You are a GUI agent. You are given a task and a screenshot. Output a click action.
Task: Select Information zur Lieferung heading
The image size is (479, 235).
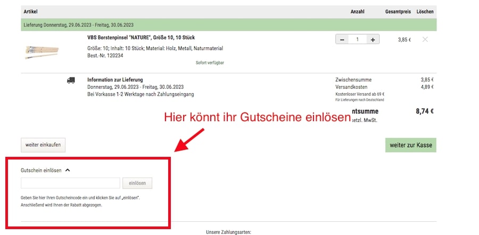pos(115,80)
